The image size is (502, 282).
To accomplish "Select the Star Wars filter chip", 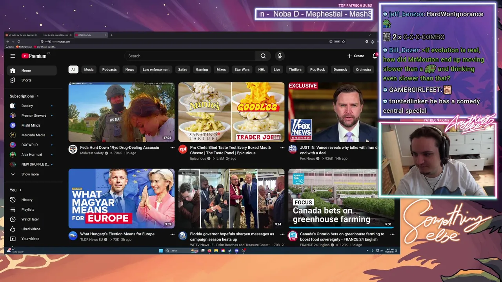I will coord(242,70).
